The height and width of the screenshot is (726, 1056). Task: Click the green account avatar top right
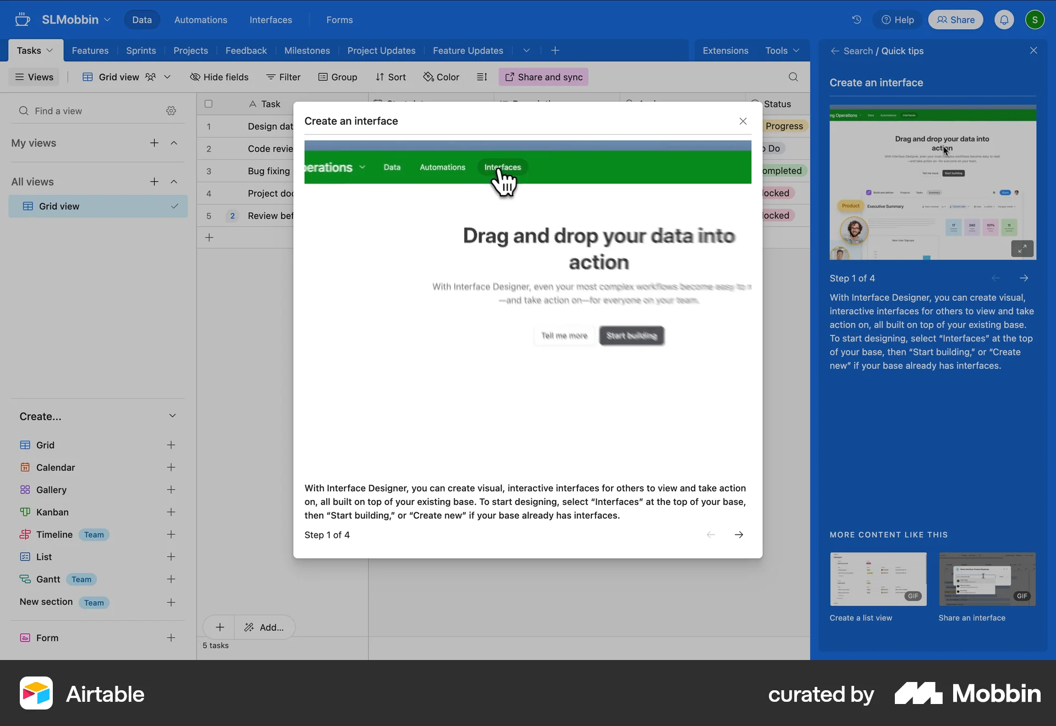[1036, 20]
